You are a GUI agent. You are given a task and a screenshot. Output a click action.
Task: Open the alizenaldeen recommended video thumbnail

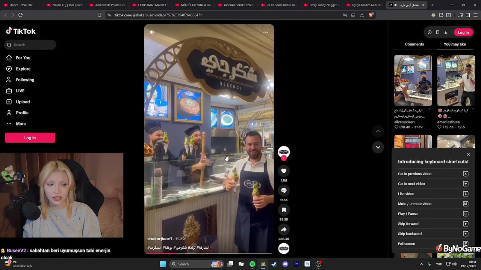pyautogui.click(x=413, y=81)
